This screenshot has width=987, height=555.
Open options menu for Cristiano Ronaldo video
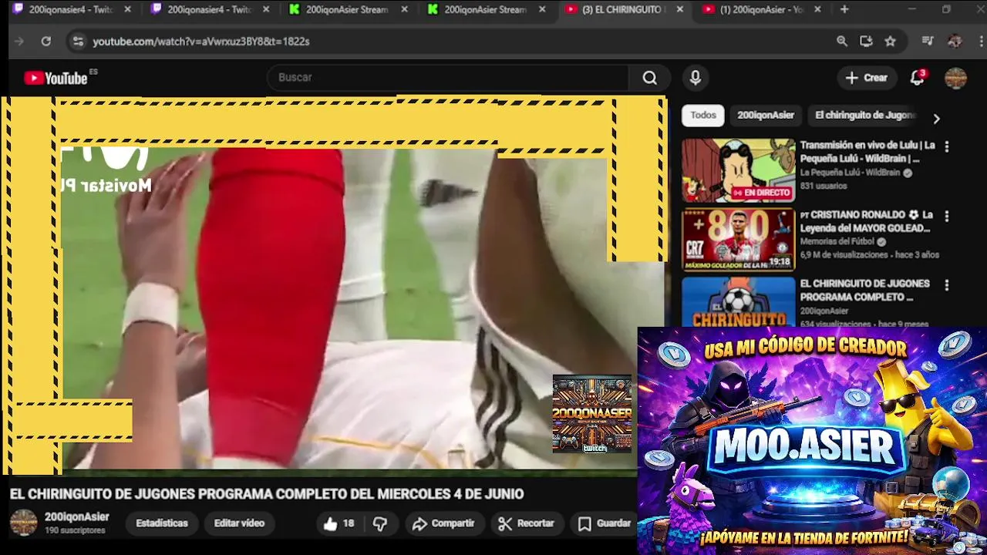click(x=947, y=216)
